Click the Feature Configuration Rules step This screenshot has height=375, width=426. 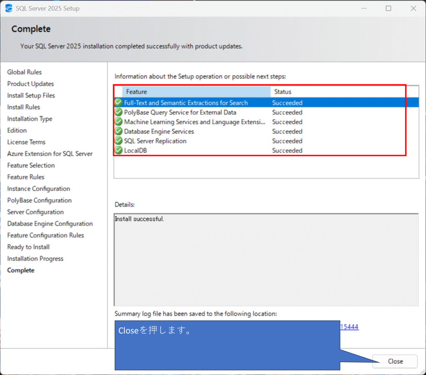[46, 235]
